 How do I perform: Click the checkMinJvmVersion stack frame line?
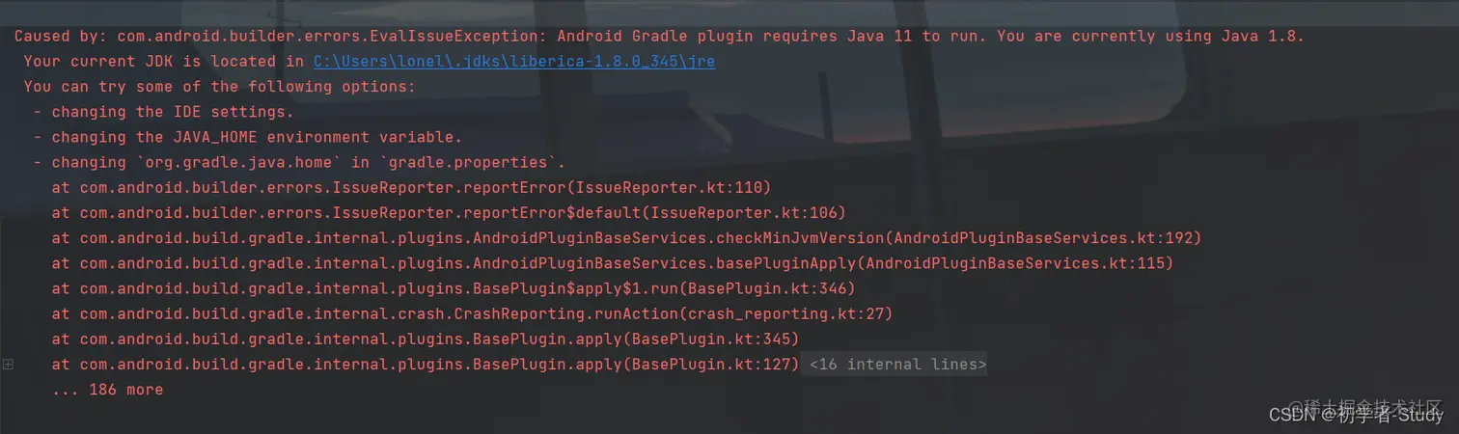point(626,238)
